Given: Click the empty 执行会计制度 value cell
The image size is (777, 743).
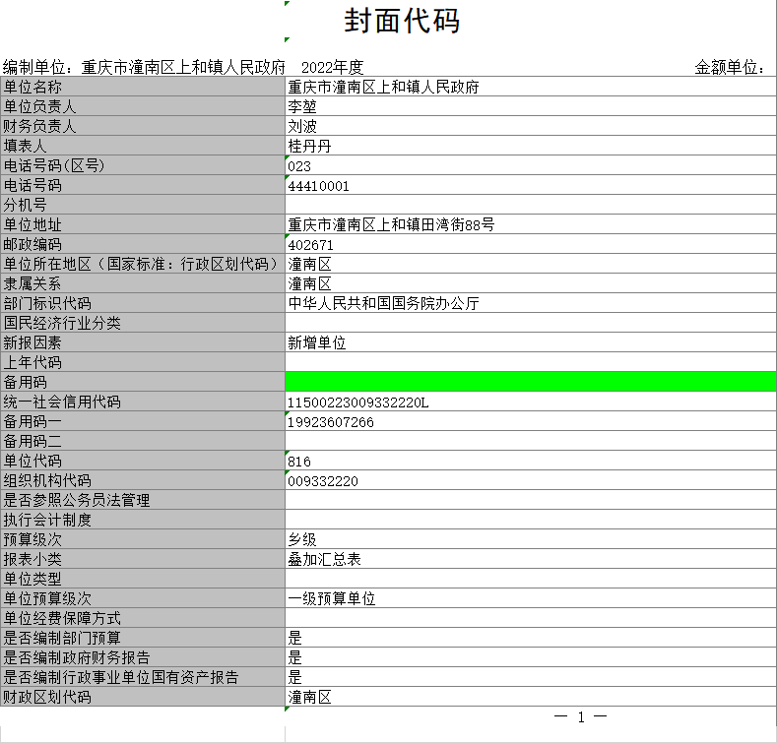Looking at the screenshot, I should tap(531, 520).
